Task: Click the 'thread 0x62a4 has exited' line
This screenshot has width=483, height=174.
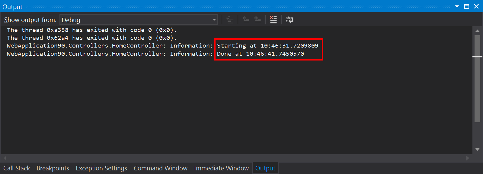Action: 92,38
